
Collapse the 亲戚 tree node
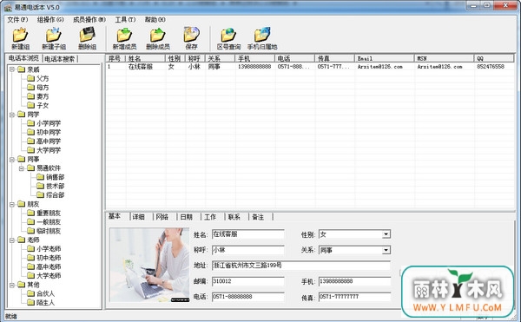12,69
